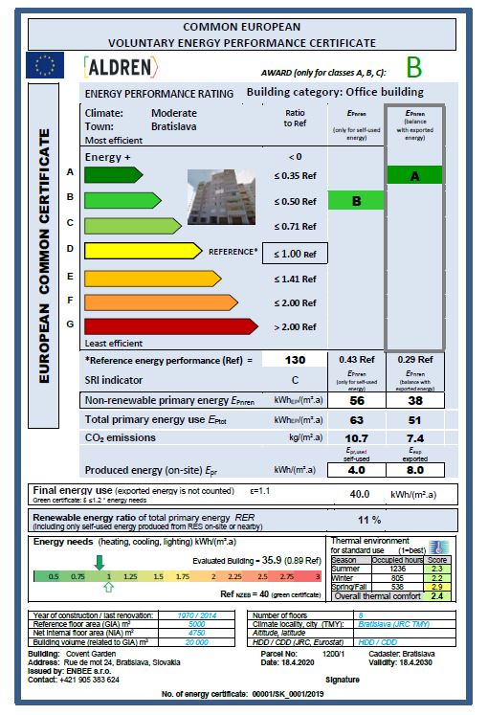The height and width of the screenshot is (715, 488).
Task: Click the outlined green arrow below the scale
Action: click(x=108, y=587)
